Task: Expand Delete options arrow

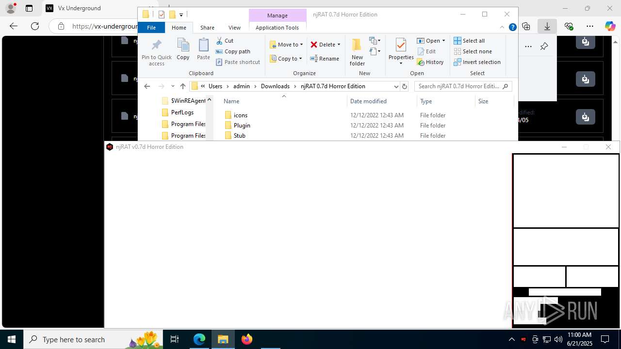Action: (x=339, y=45)
